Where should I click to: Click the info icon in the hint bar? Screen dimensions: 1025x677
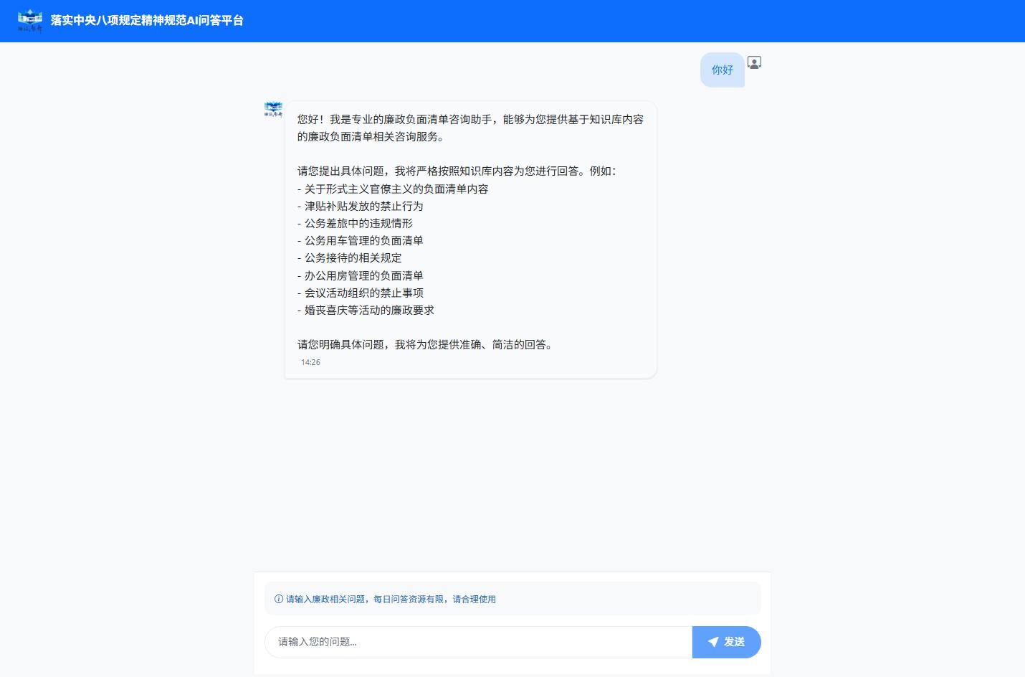(279, 599)
